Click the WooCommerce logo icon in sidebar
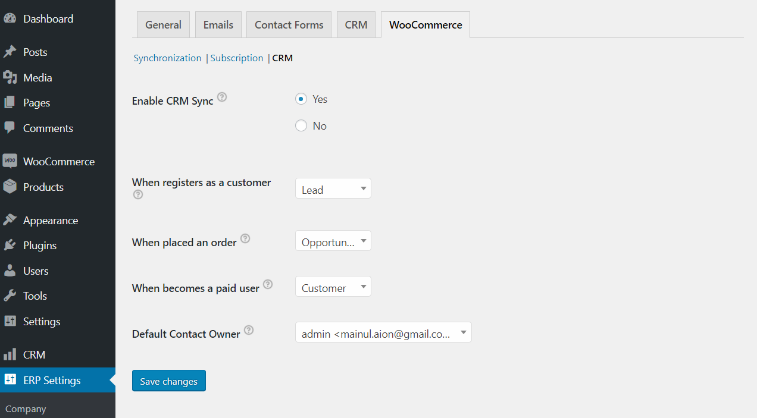Image resolution: width=757 pixels, height=418 pixels. pyautogui.click(x=10, y=161)
